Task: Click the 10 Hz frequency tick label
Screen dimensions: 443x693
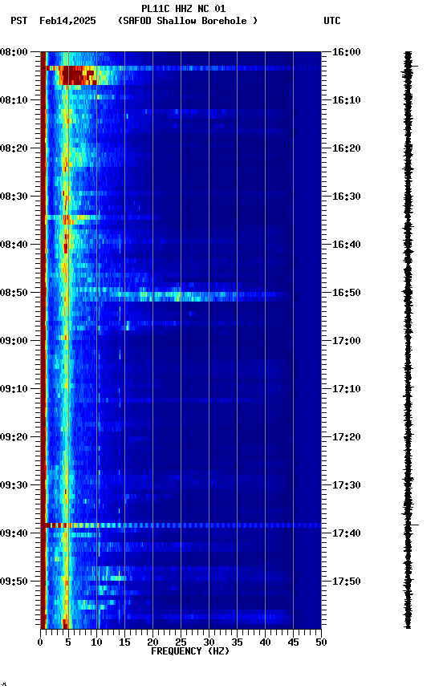Action: click(x=96, y=642)
